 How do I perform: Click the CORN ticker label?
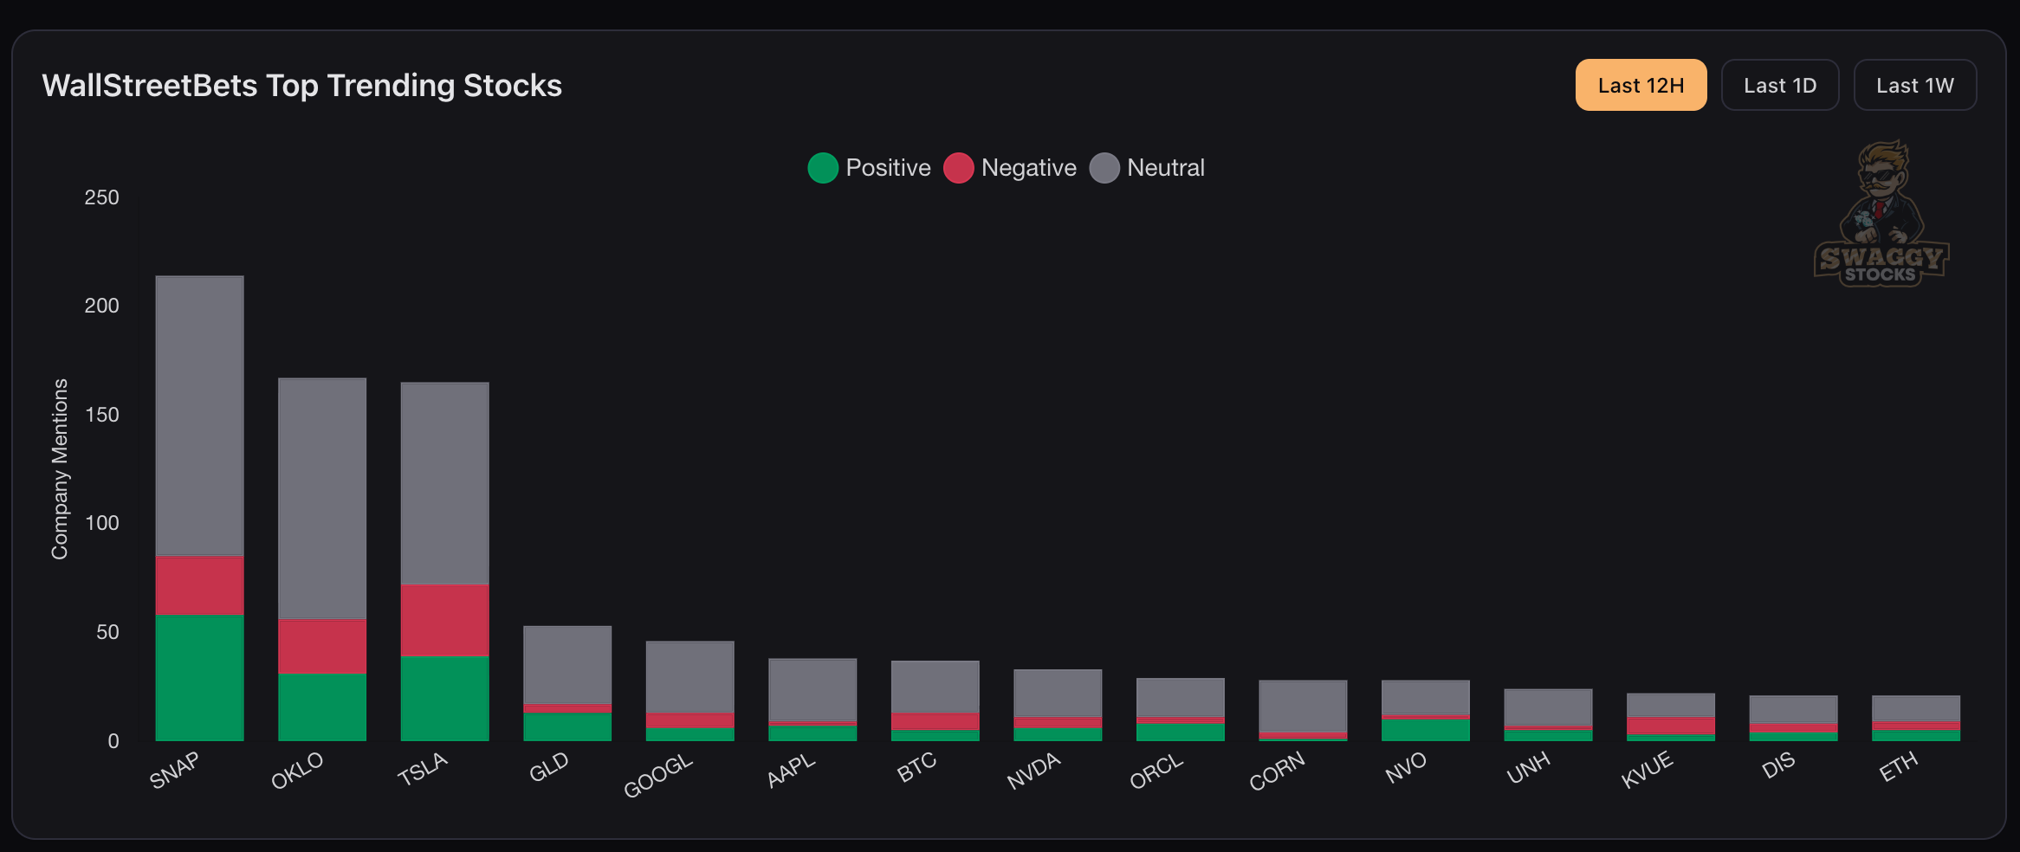click(x=1277, y=771)
